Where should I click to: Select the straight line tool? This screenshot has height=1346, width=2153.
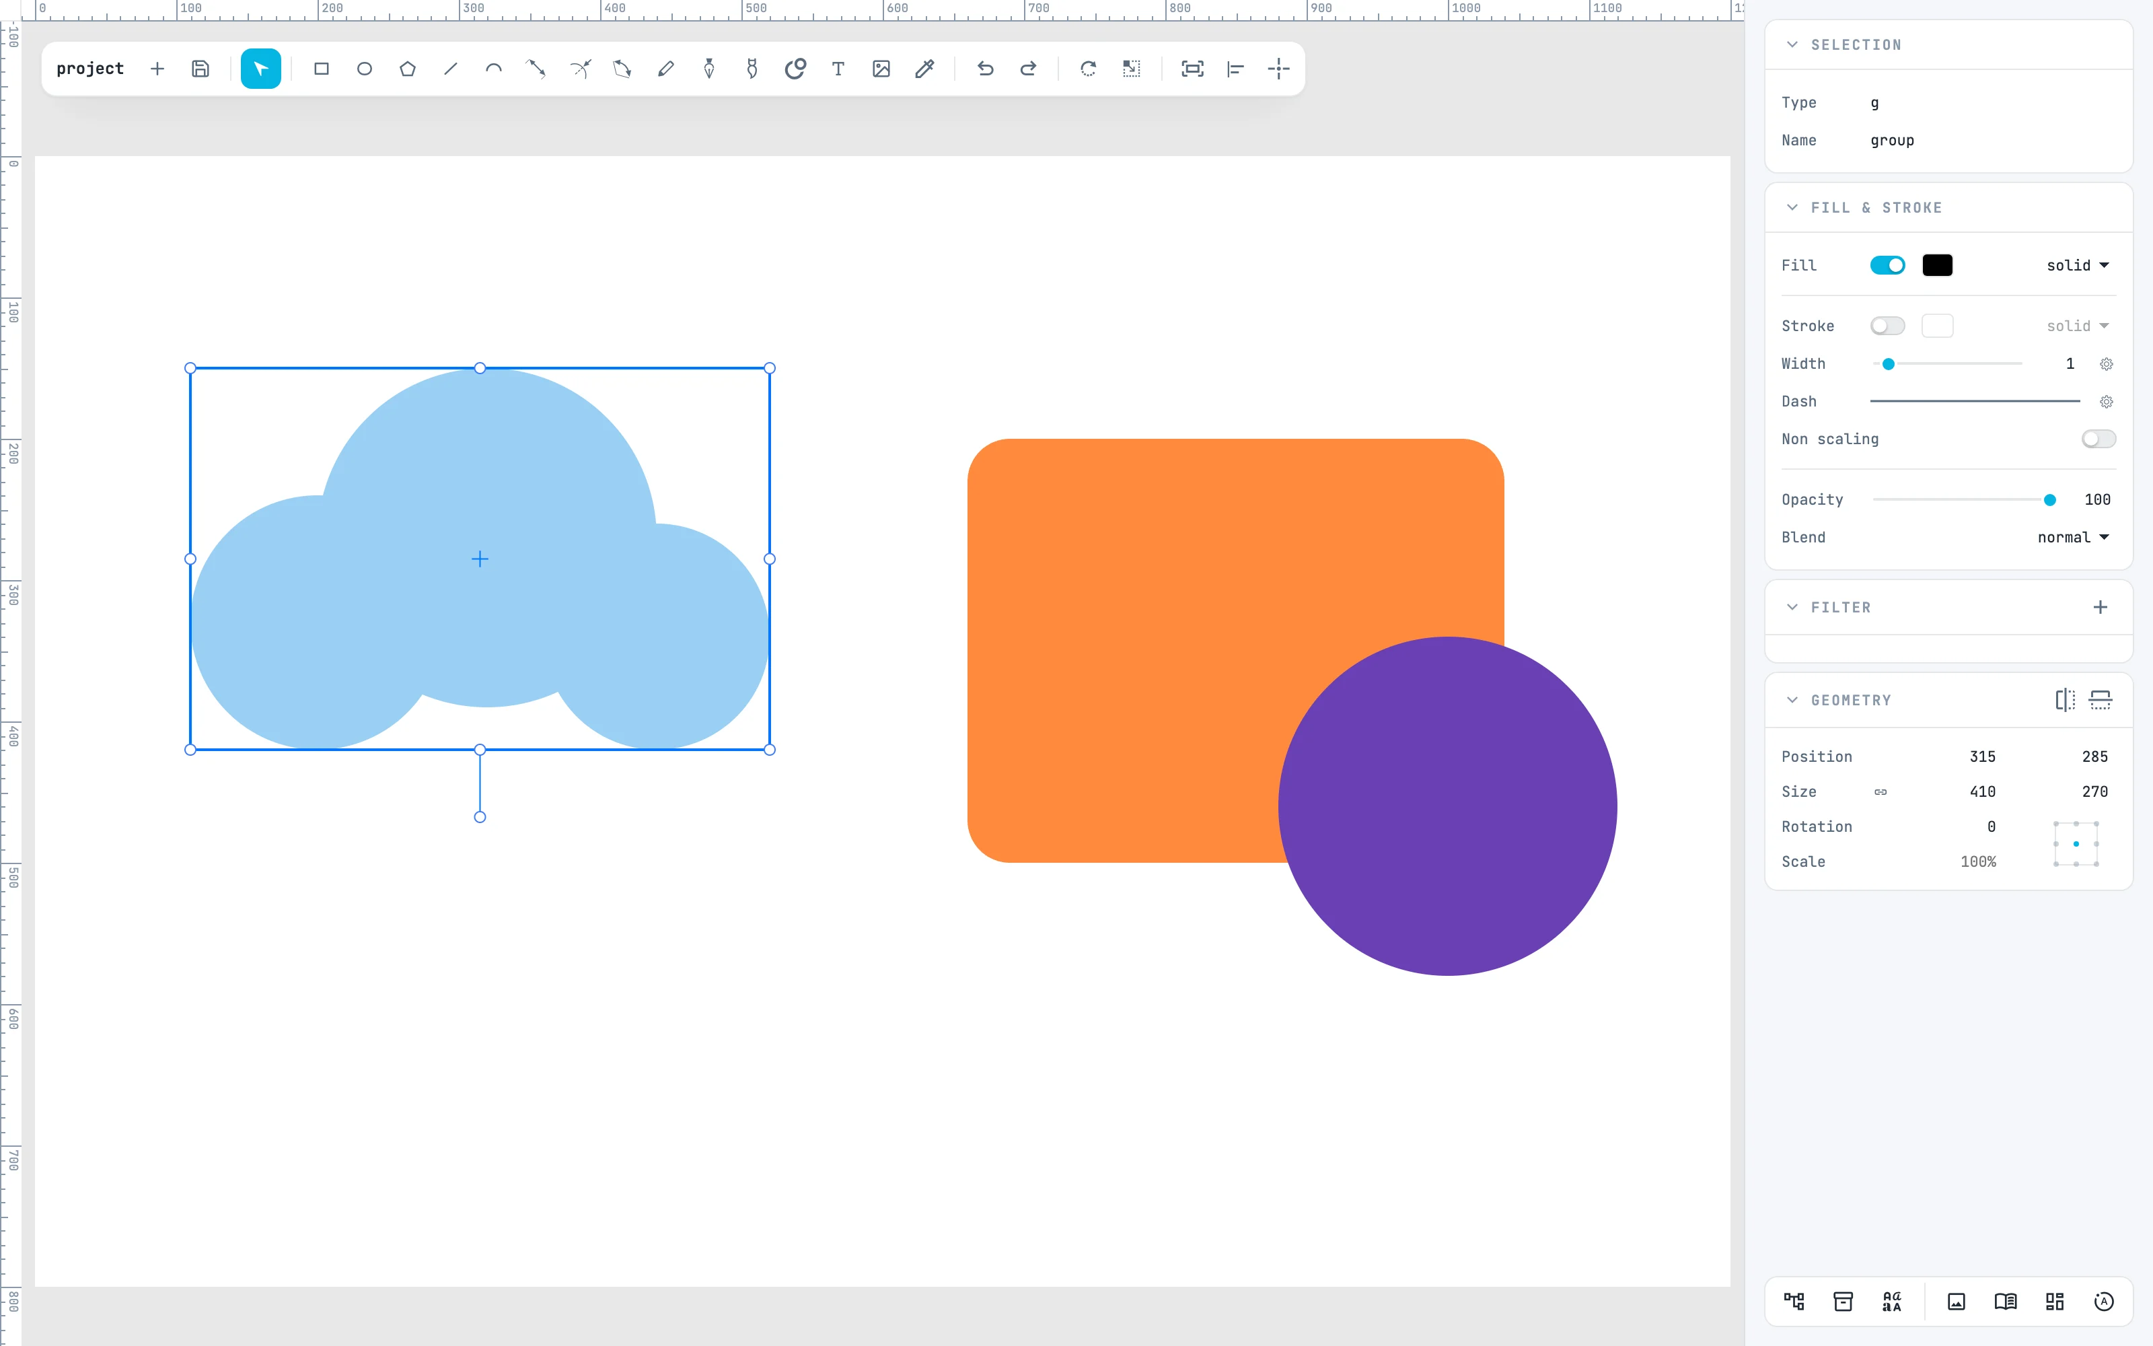tap(451, 69)
